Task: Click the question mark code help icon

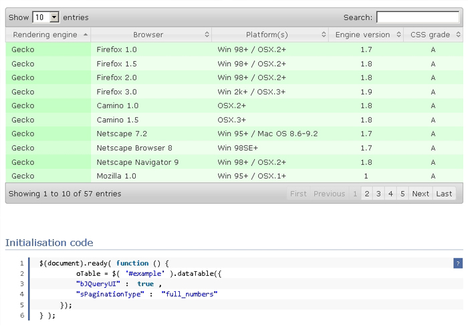Action: coord(458,263)
